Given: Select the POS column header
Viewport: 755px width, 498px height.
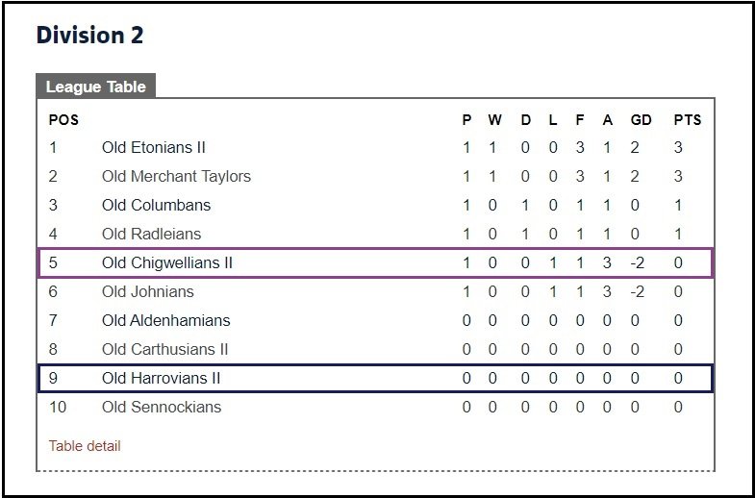Looking at the screenshot, I should (x=63, y=120).
